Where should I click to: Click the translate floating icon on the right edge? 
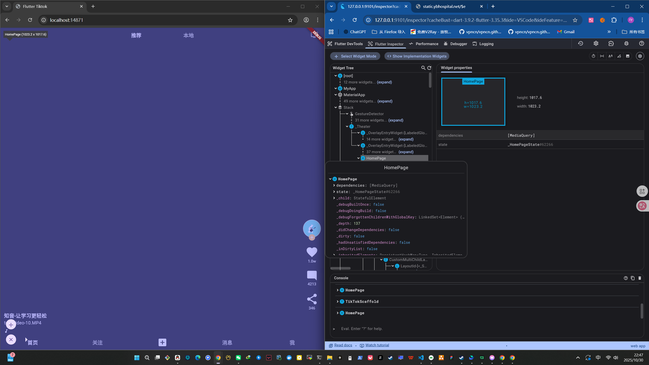(x=642, y=206)
